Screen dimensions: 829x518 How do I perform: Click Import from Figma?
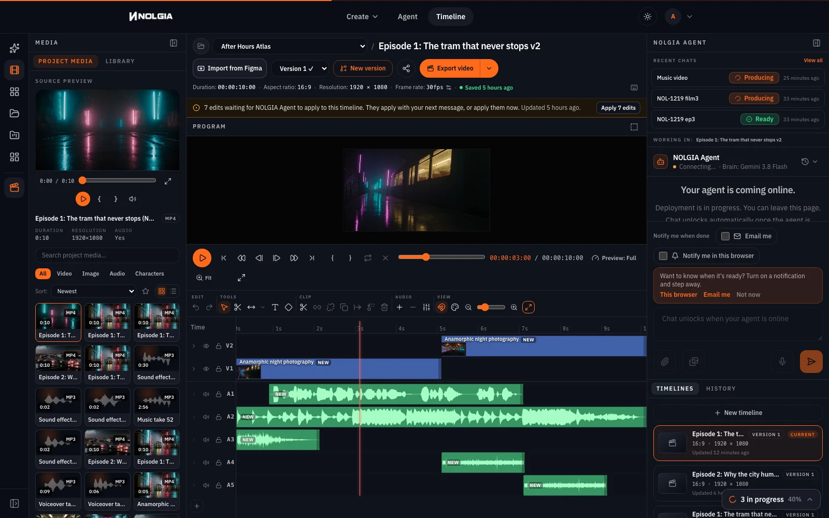pyautogui.click(x=230, y=68)
